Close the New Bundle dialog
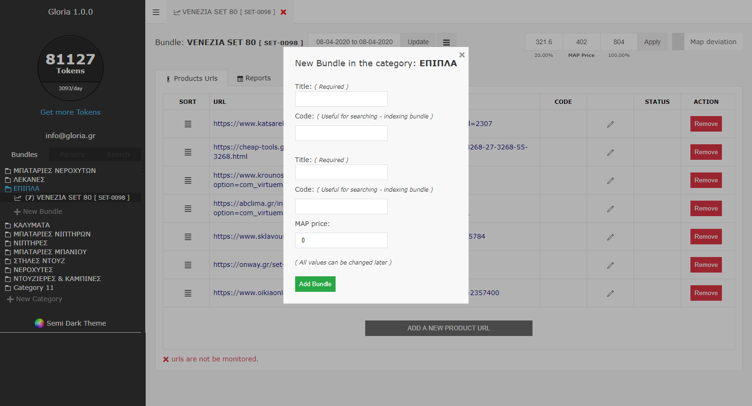Screen dimensions: 752x406 pos(462,55)
